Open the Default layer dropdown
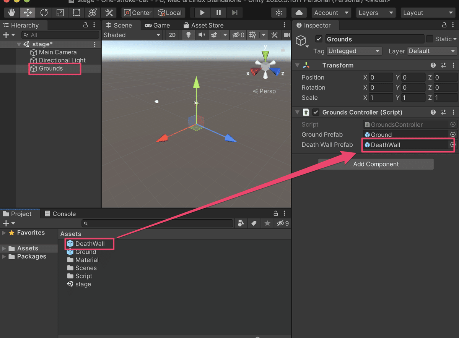This screenshot has height=338, width=459. pyautogui.click(x=432, y=51)
